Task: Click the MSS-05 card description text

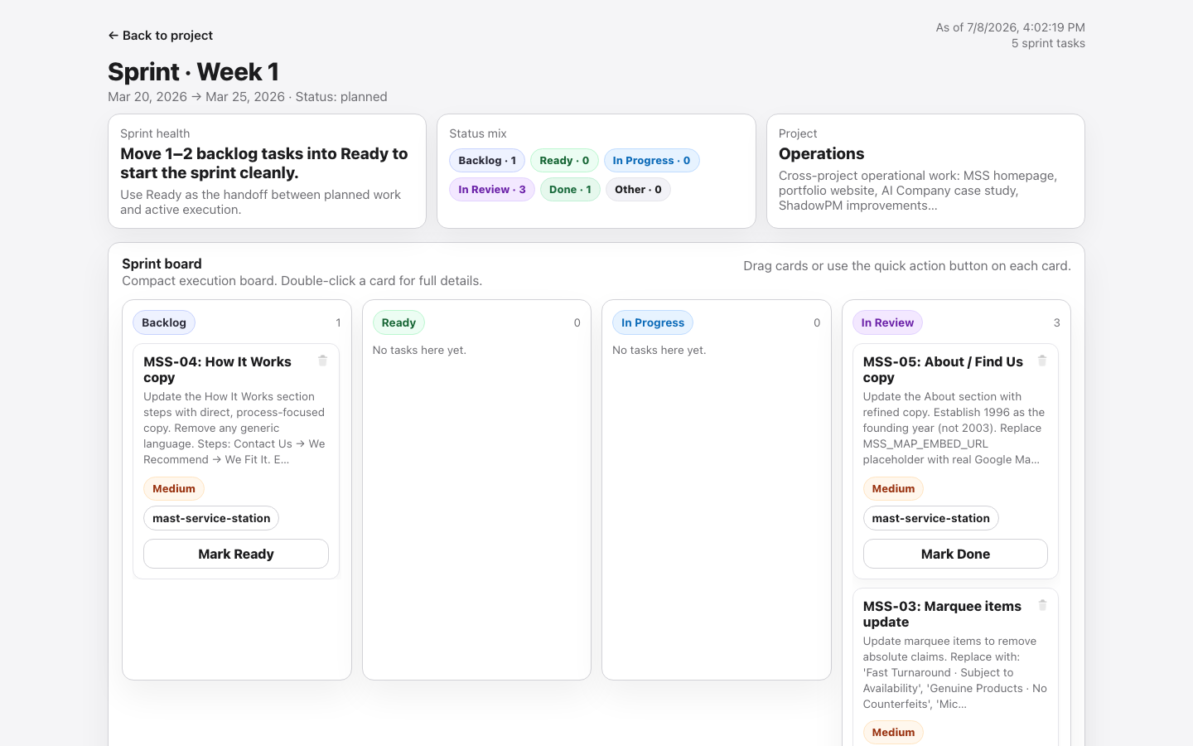Action: click(954, 429)
